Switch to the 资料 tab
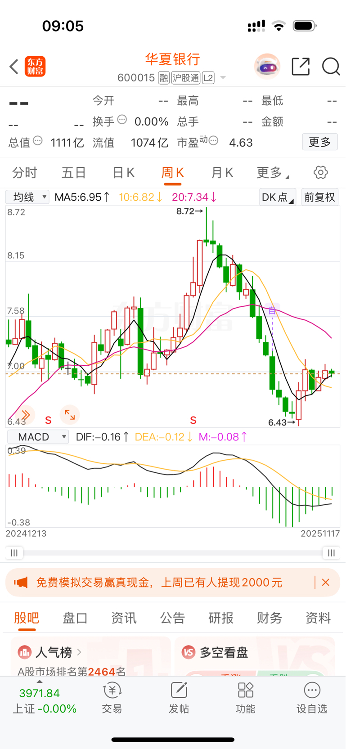 [x=318, y=618]
